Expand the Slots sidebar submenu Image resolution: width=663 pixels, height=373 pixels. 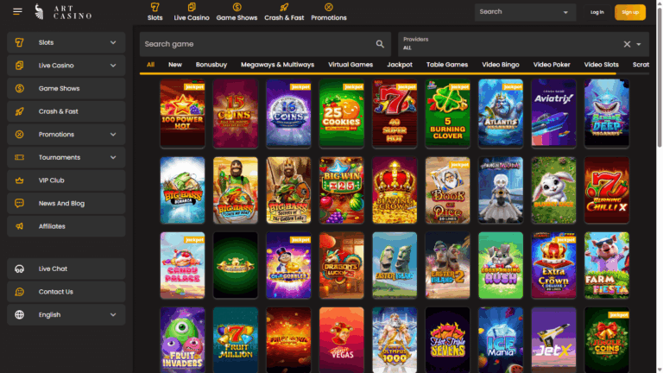(113, 42)
